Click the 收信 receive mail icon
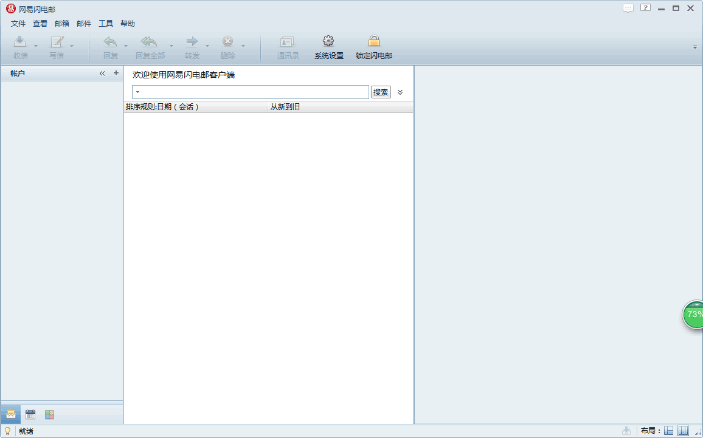The image size is (703, 438). tap(19, 42)
